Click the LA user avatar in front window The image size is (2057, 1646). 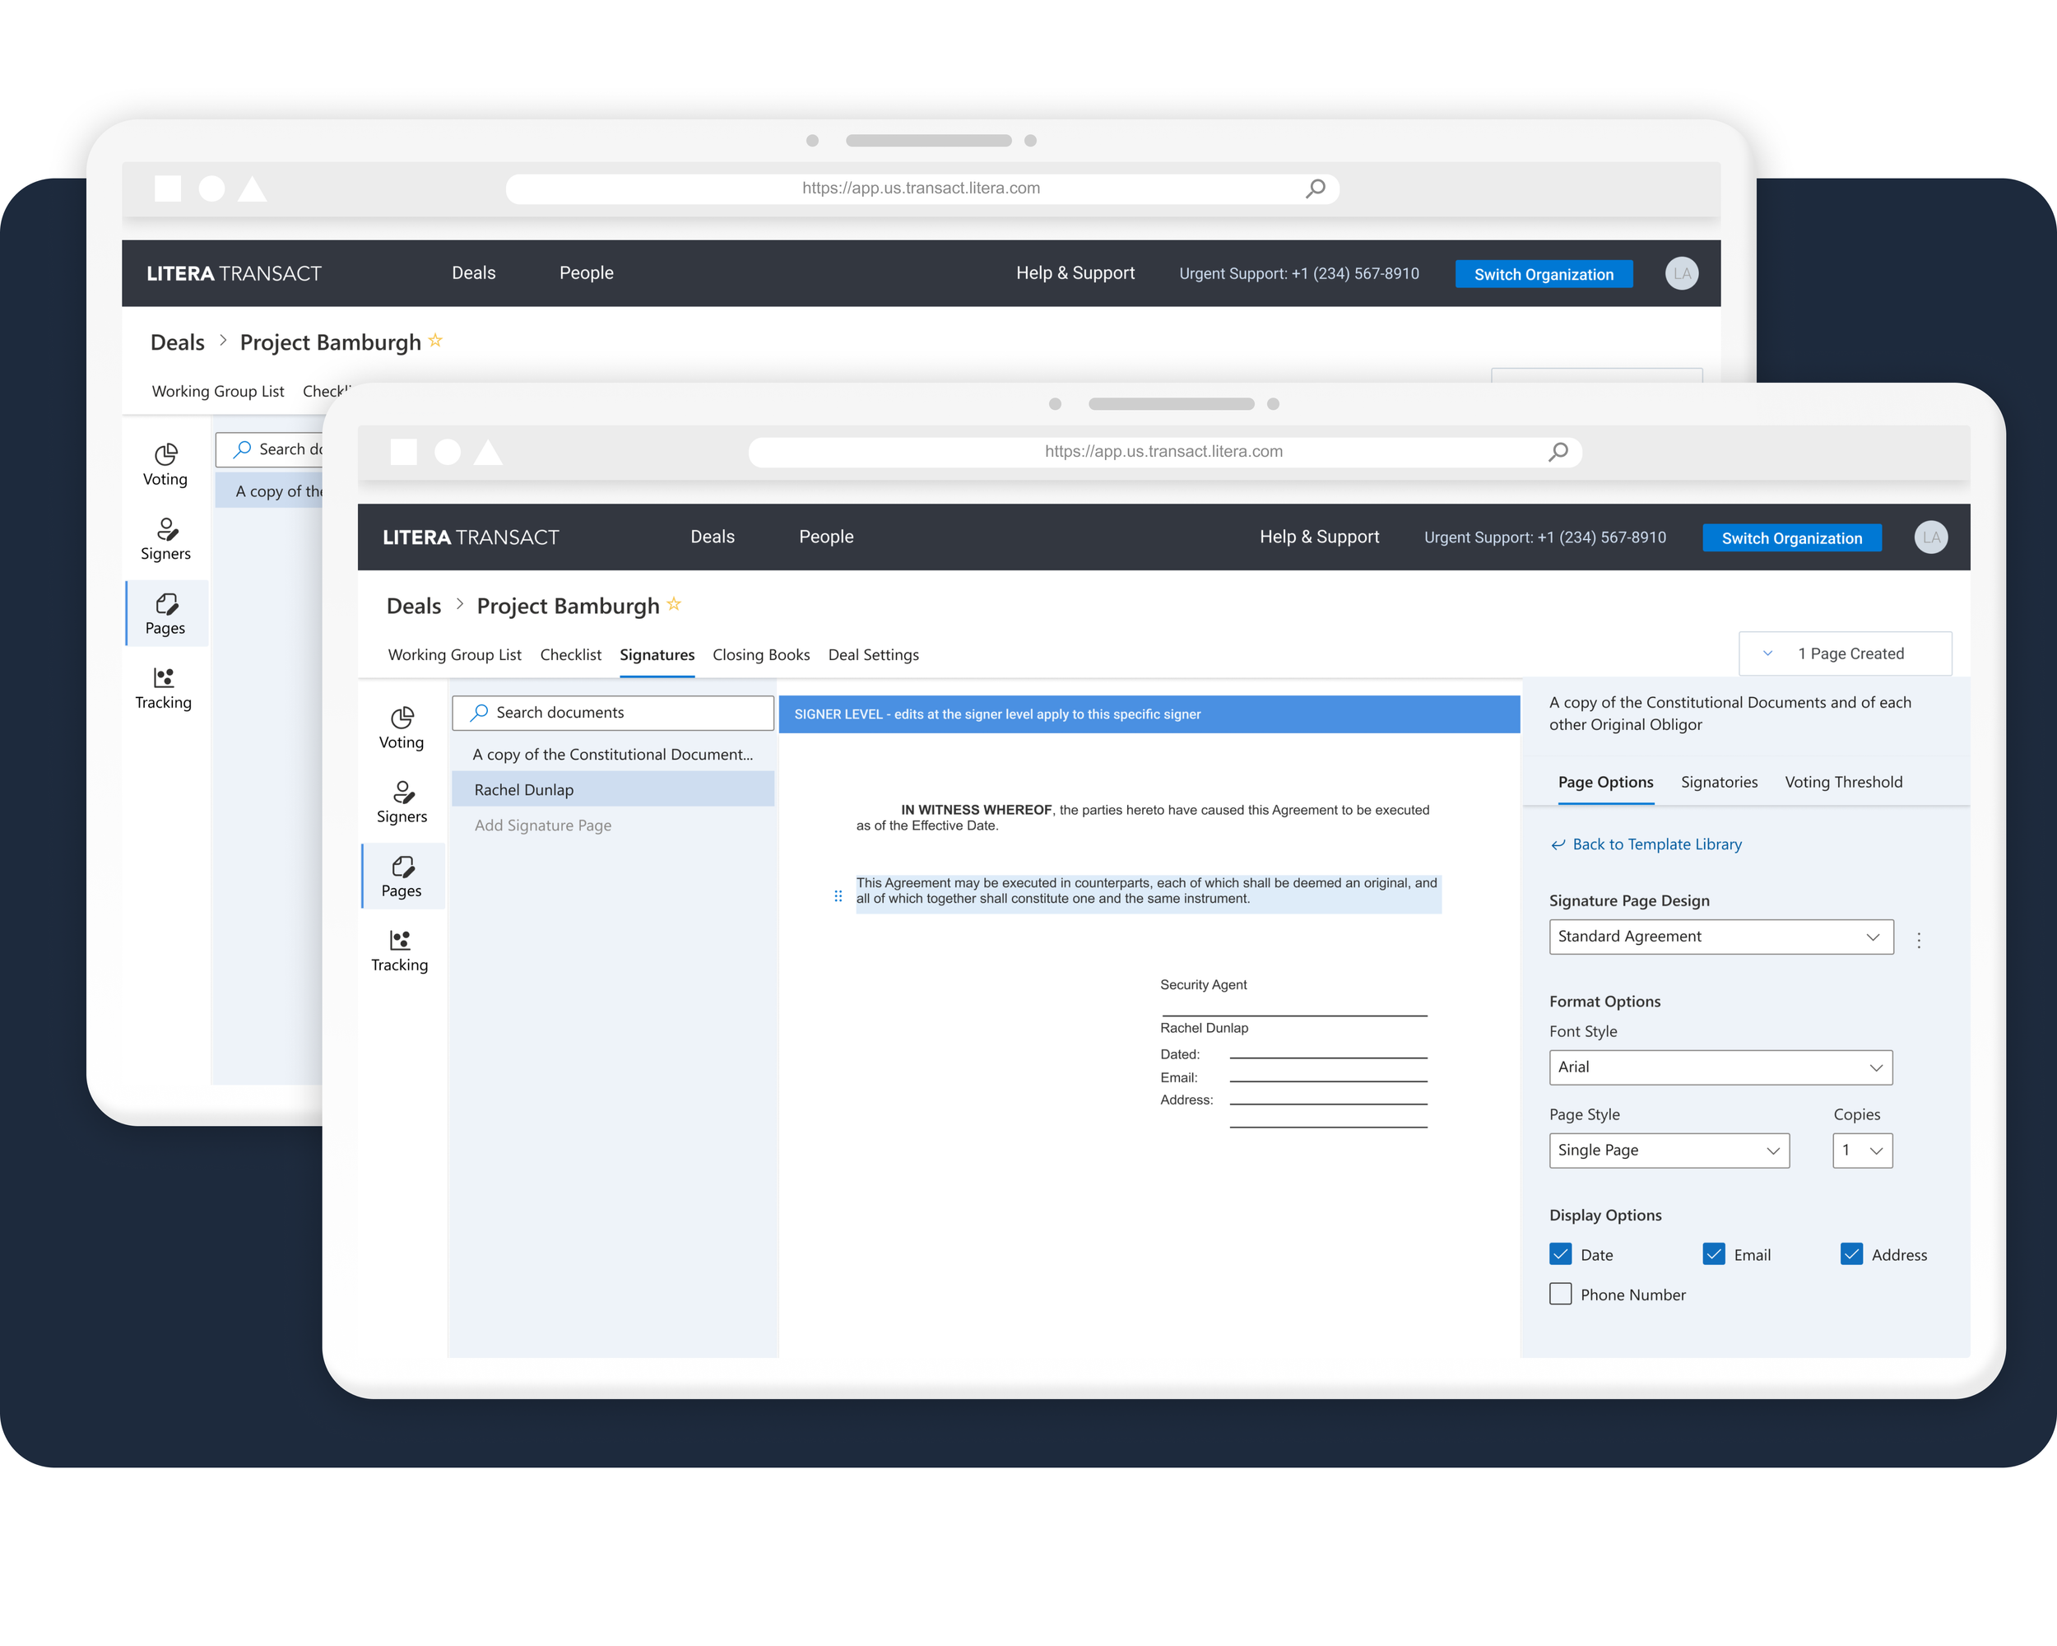1930,537
